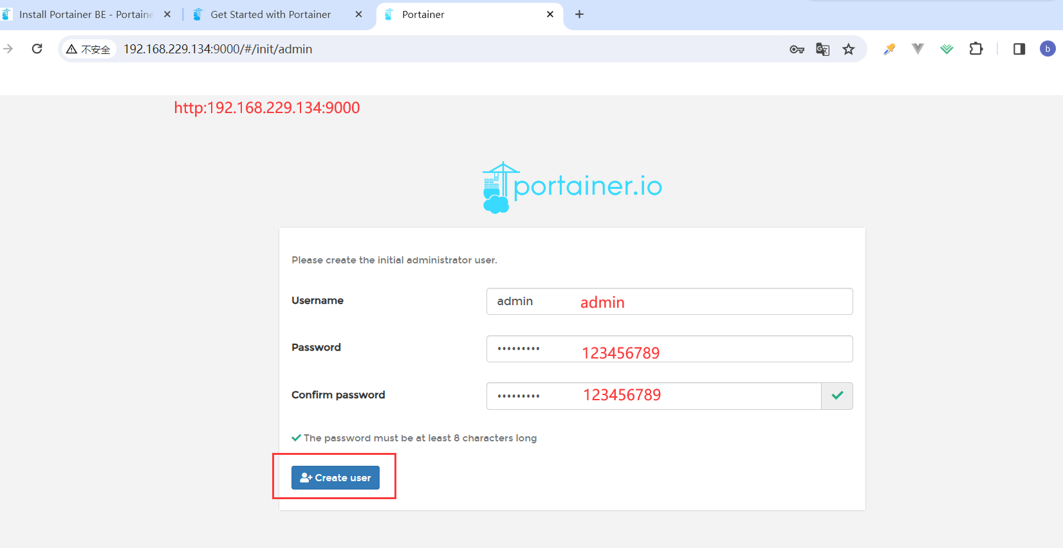Open a new browser tab
This screenshot has height=548, width=1063.
[x=579, y=14]
